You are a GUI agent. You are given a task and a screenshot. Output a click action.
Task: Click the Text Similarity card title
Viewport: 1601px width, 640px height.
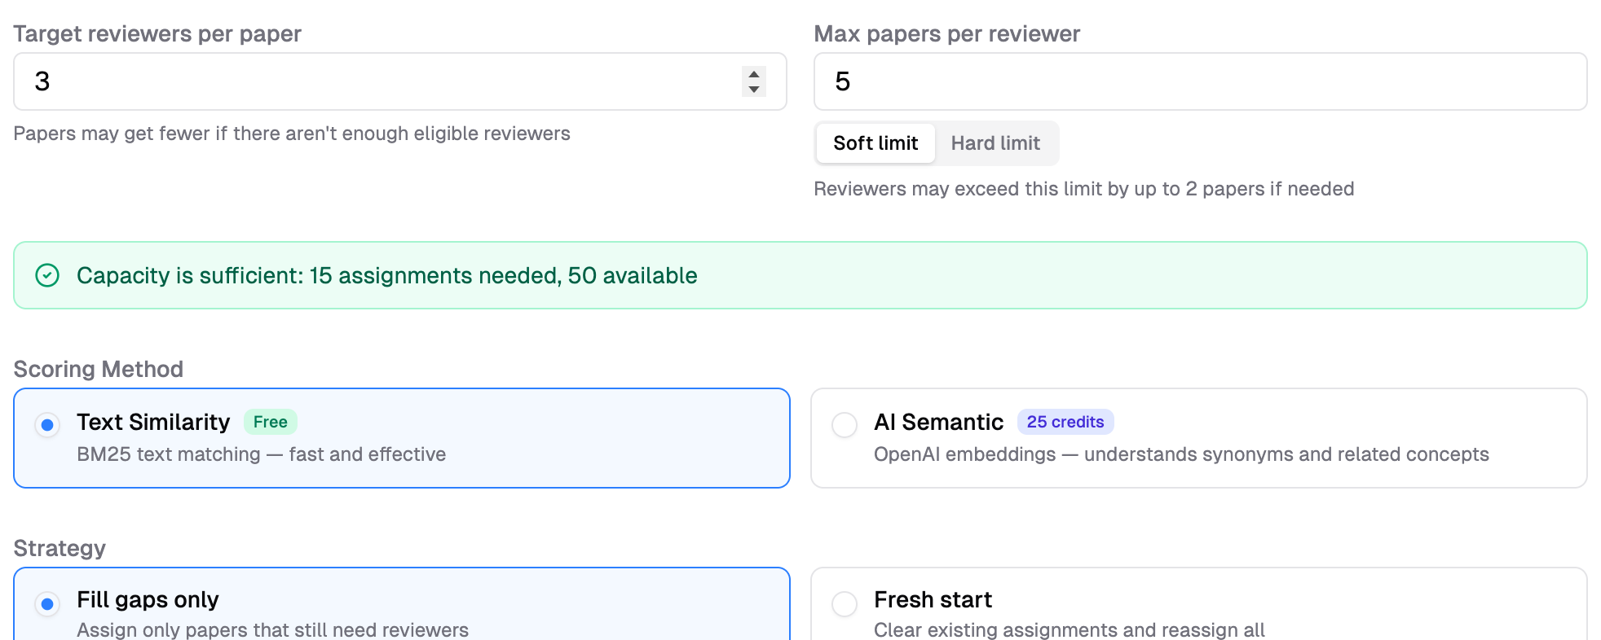click(153, 422)
